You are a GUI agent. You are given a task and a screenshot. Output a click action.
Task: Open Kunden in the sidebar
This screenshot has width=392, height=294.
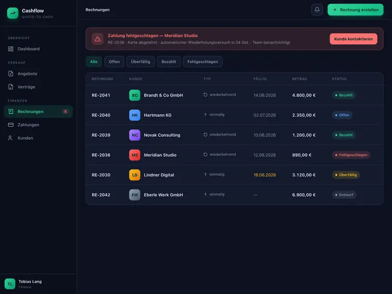click(38, 138)
